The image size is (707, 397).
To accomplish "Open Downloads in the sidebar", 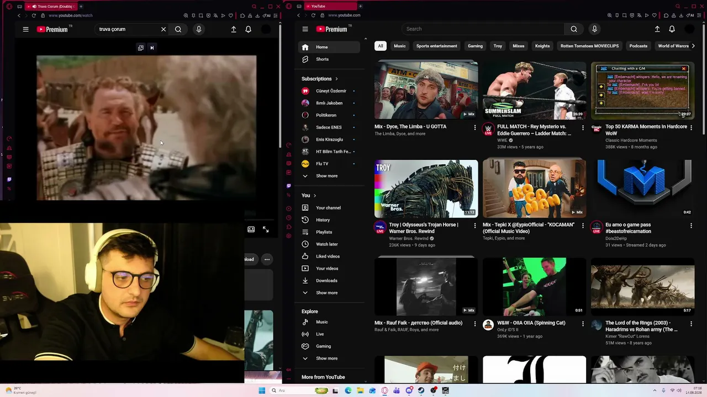I will click(329, 281).
